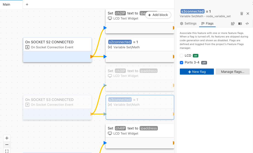Click blue input port of s2connected block

(x=105, y=57)
